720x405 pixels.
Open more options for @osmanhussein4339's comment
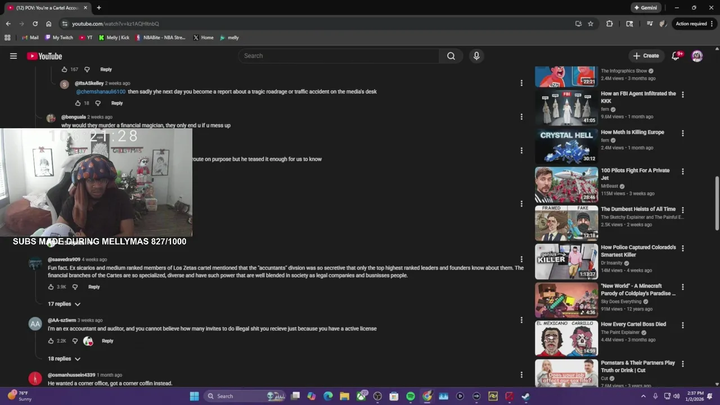point(521,375)
